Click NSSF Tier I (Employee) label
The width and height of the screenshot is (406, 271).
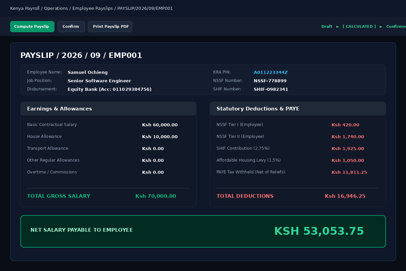240,125
